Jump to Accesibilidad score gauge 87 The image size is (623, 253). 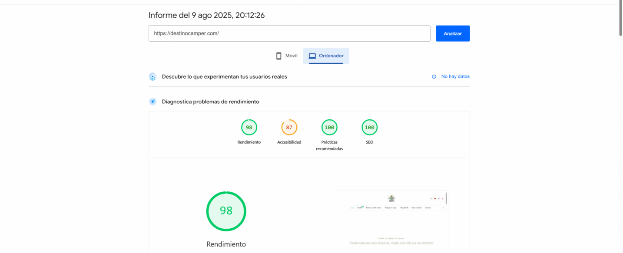click(289, 127)
